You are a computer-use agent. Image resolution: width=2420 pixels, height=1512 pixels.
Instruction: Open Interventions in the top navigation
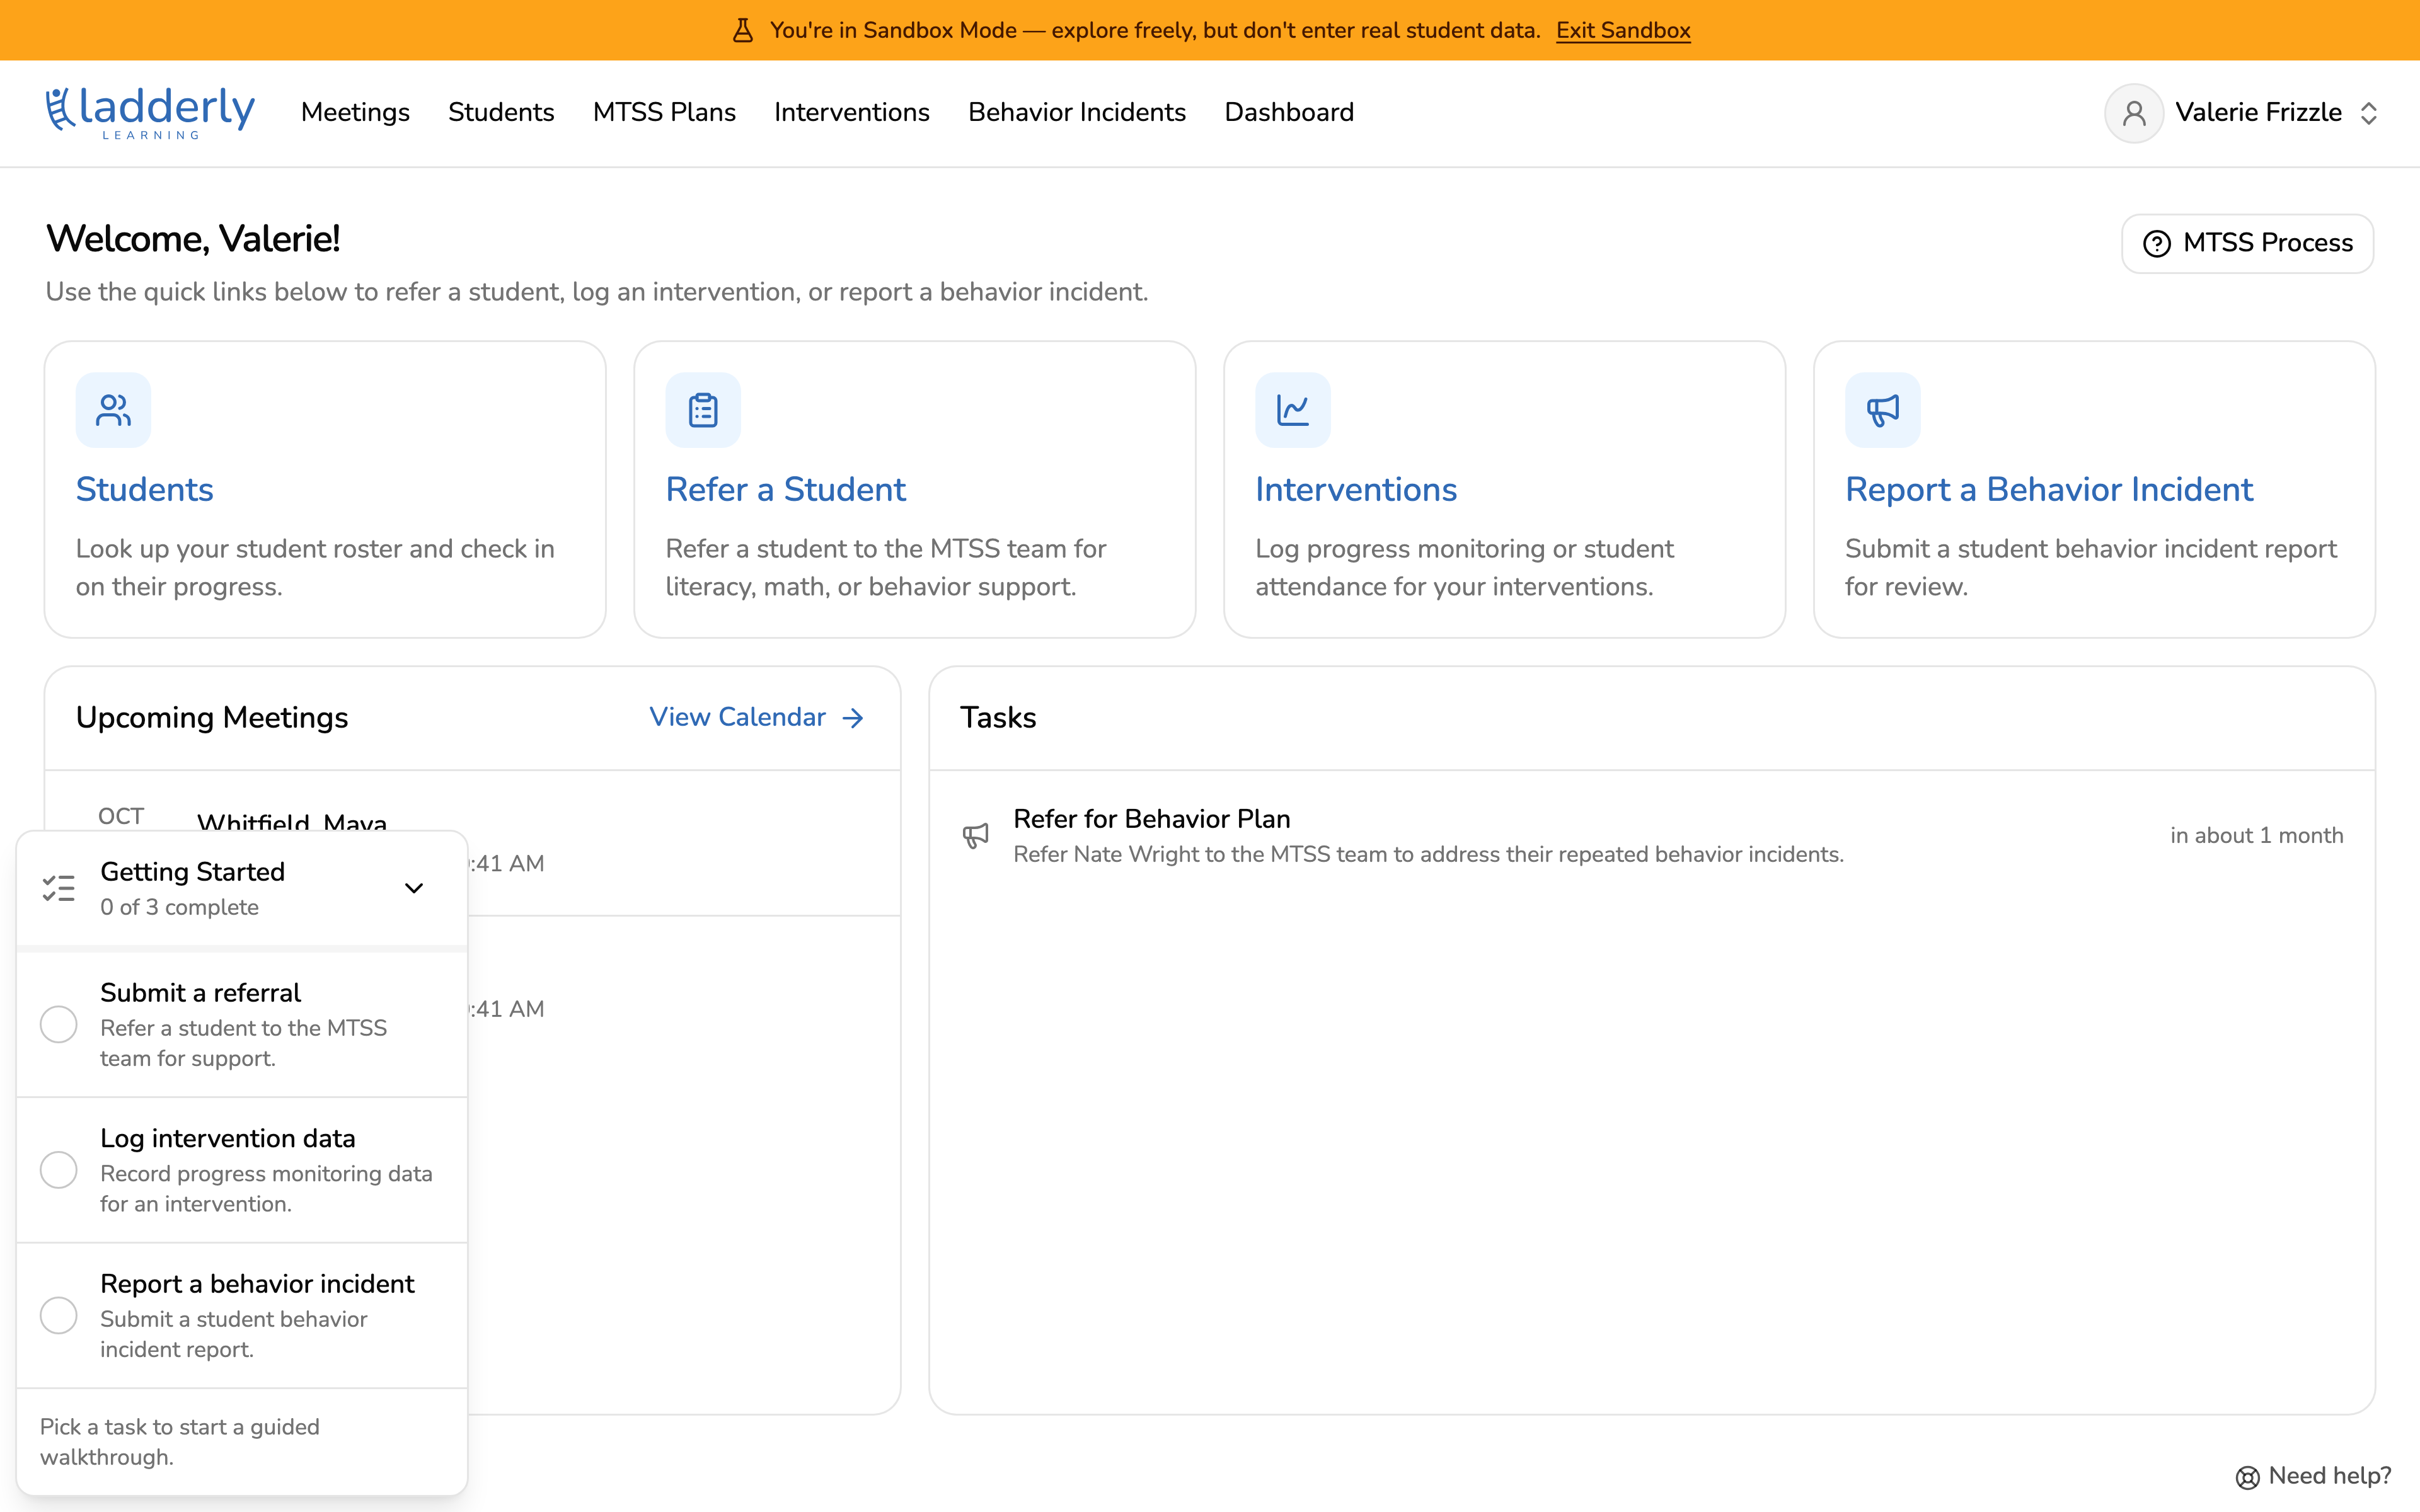[852, 112]
